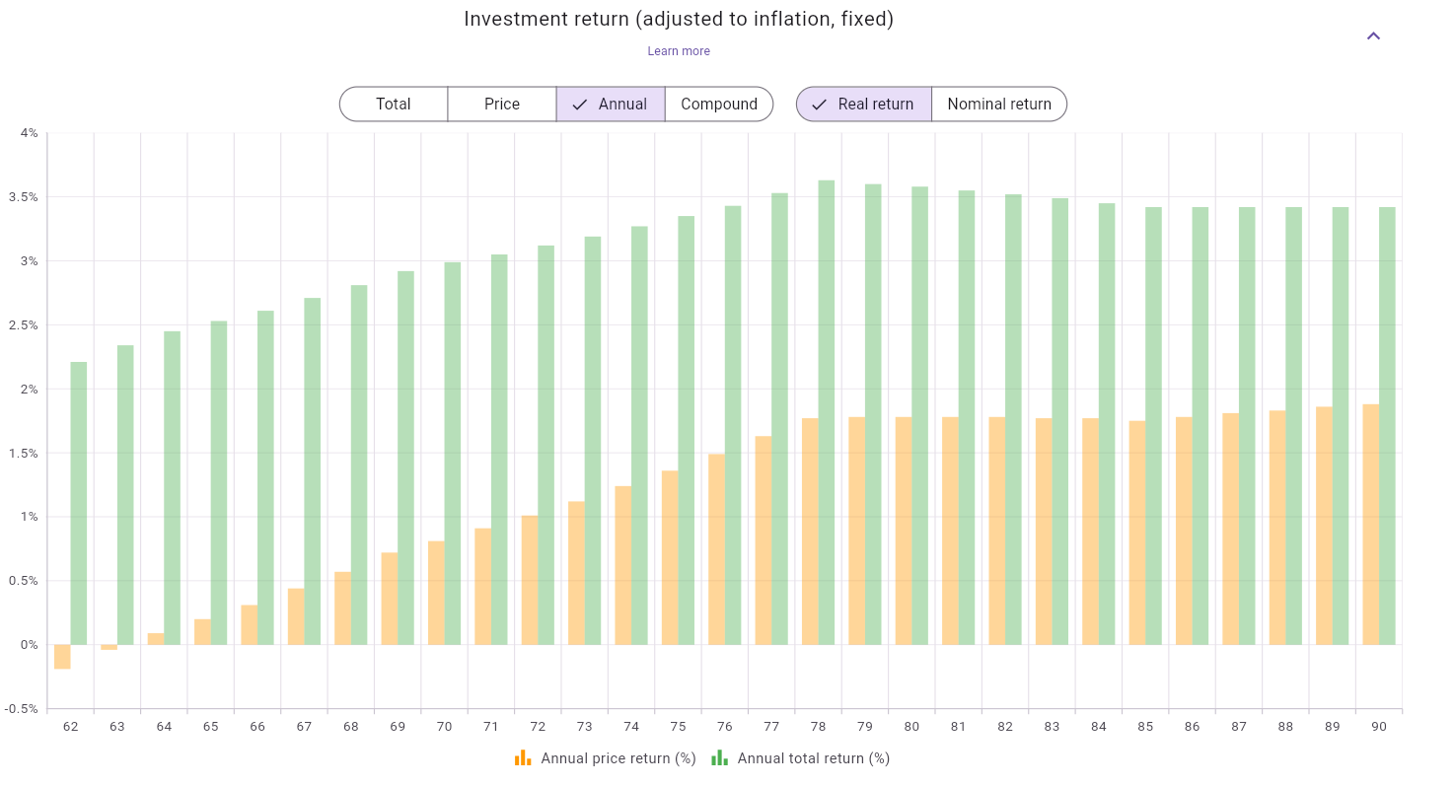
Task: Disable the Real return option
Action: [x=863, y=104]
